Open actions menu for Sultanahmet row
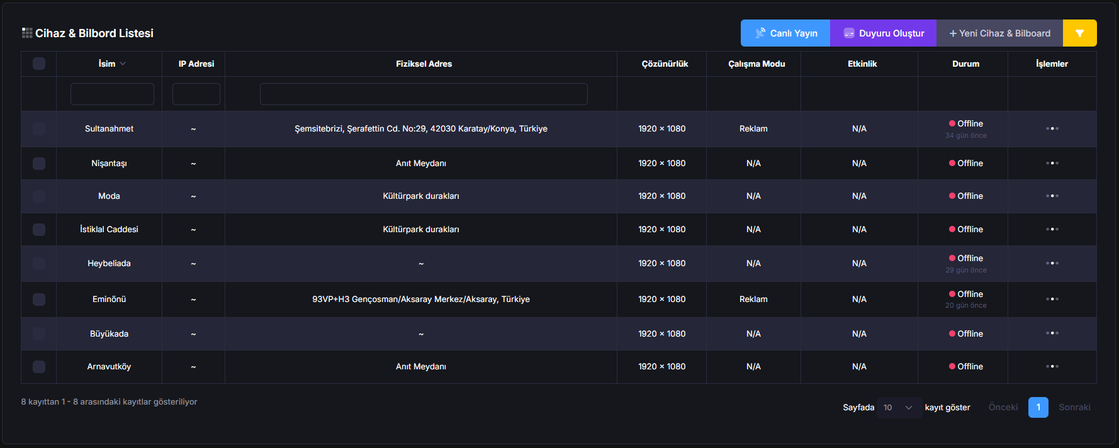Viewport: 1119px width, 448px height. (x=1052, y=129)
